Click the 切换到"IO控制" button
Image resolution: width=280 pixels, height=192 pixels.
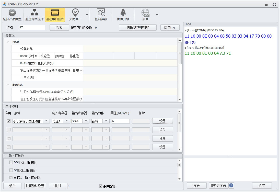pyautogui.click(x=138, y=27)
